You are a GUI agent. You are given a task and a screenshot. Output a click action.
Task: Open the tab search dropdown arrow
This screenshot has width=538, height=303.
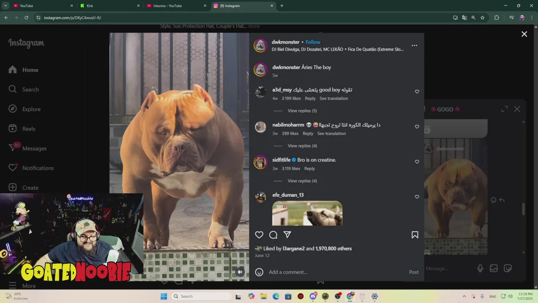coord(5,6)
